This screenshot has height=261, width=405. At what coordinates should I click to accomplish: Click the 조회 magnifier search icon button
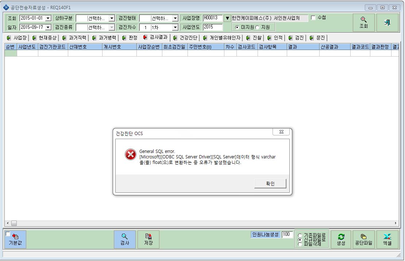pyautogui.click(x=363, y=23)
